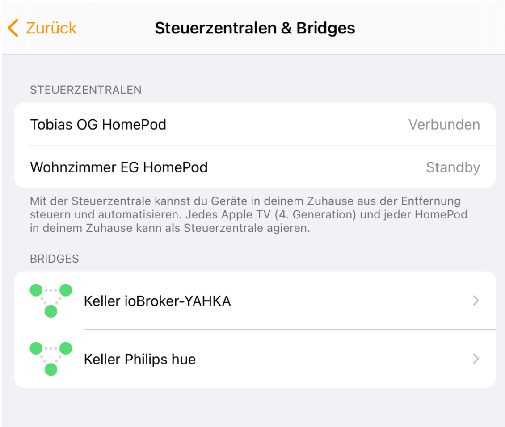Image resolution: width=505 pixels, height=427 pixels.
Task: Click the Keller ioBroker-YAHKA bridge icon
Action: 51,301
